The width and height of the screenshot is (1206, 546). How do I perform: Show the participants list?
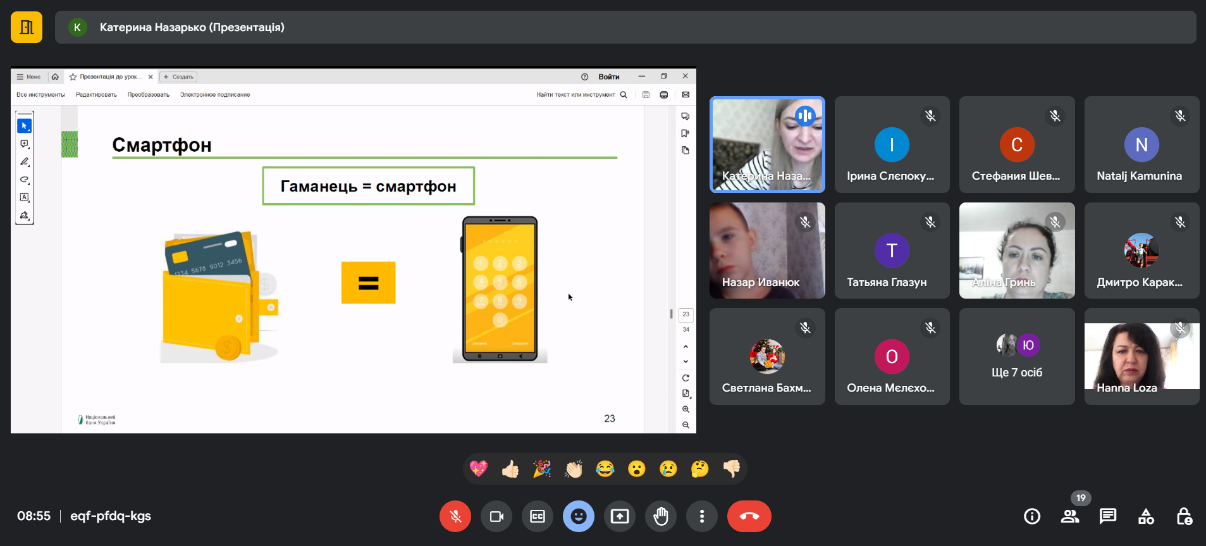1069,516
